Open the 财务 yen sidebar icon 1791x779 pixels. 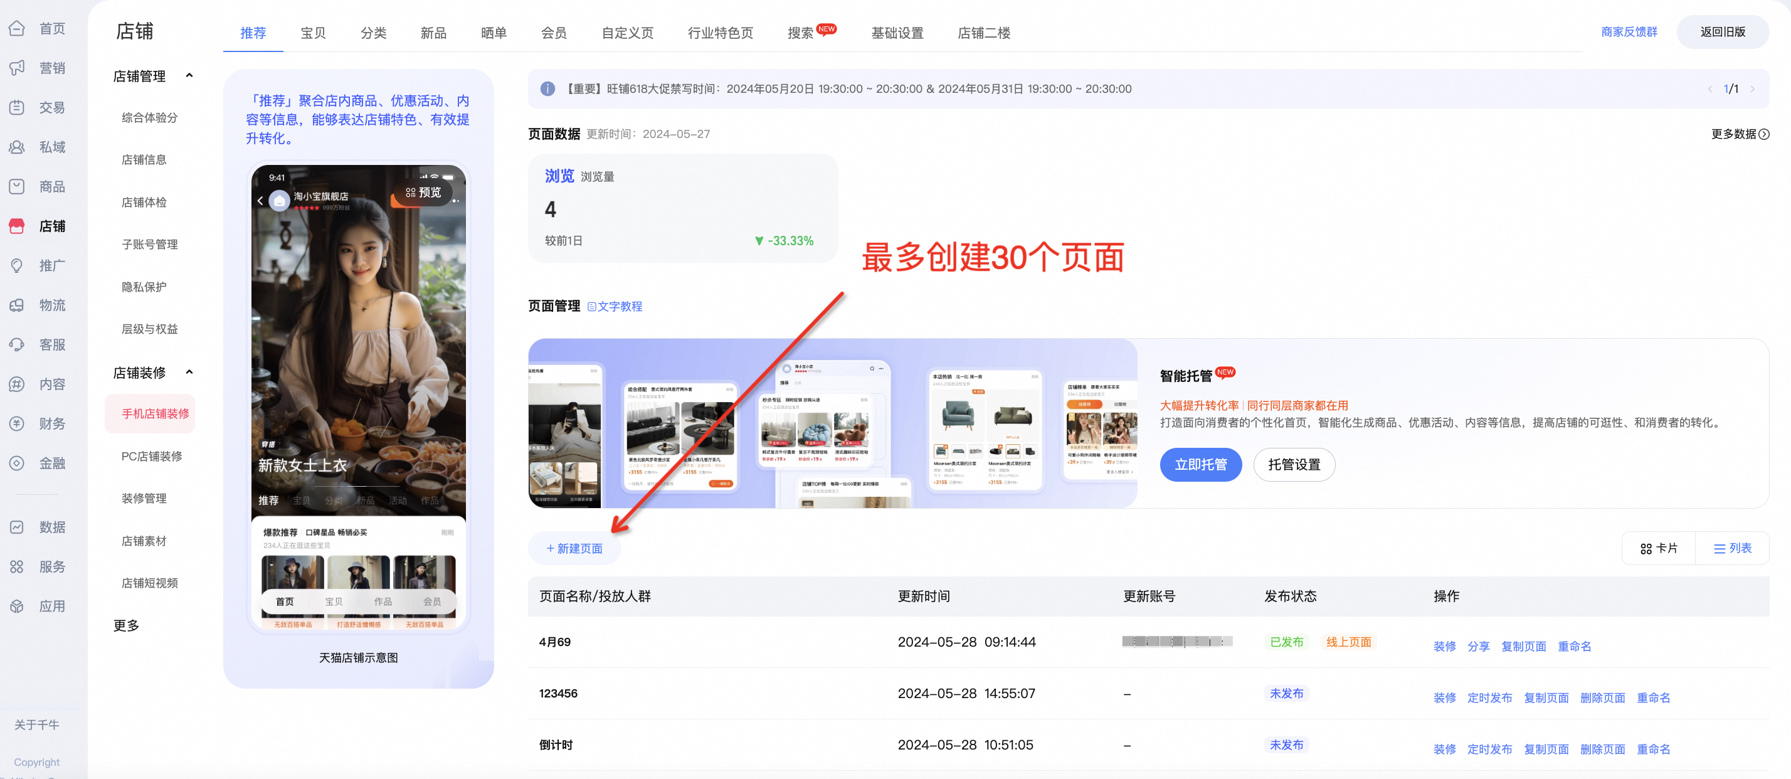(x=17, y=423)
